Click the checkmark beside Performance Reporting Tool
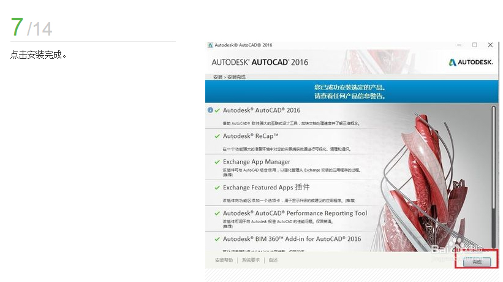 pyautogui.click(x=217, y=213)
